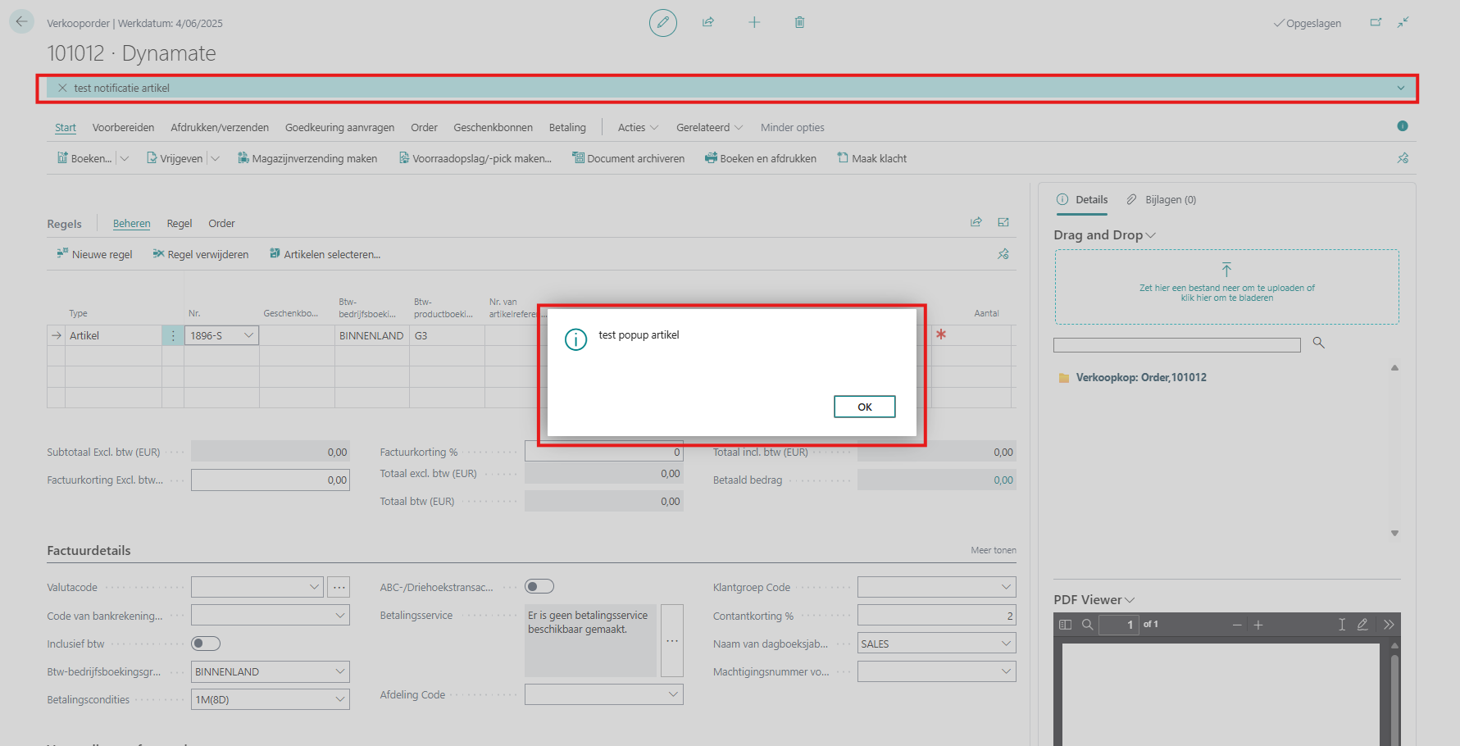Image resolution: width=1460 pixels, height=746 pixels.
Task: Open the Code van bankrekening dropdown
Action: coord(341,615)
